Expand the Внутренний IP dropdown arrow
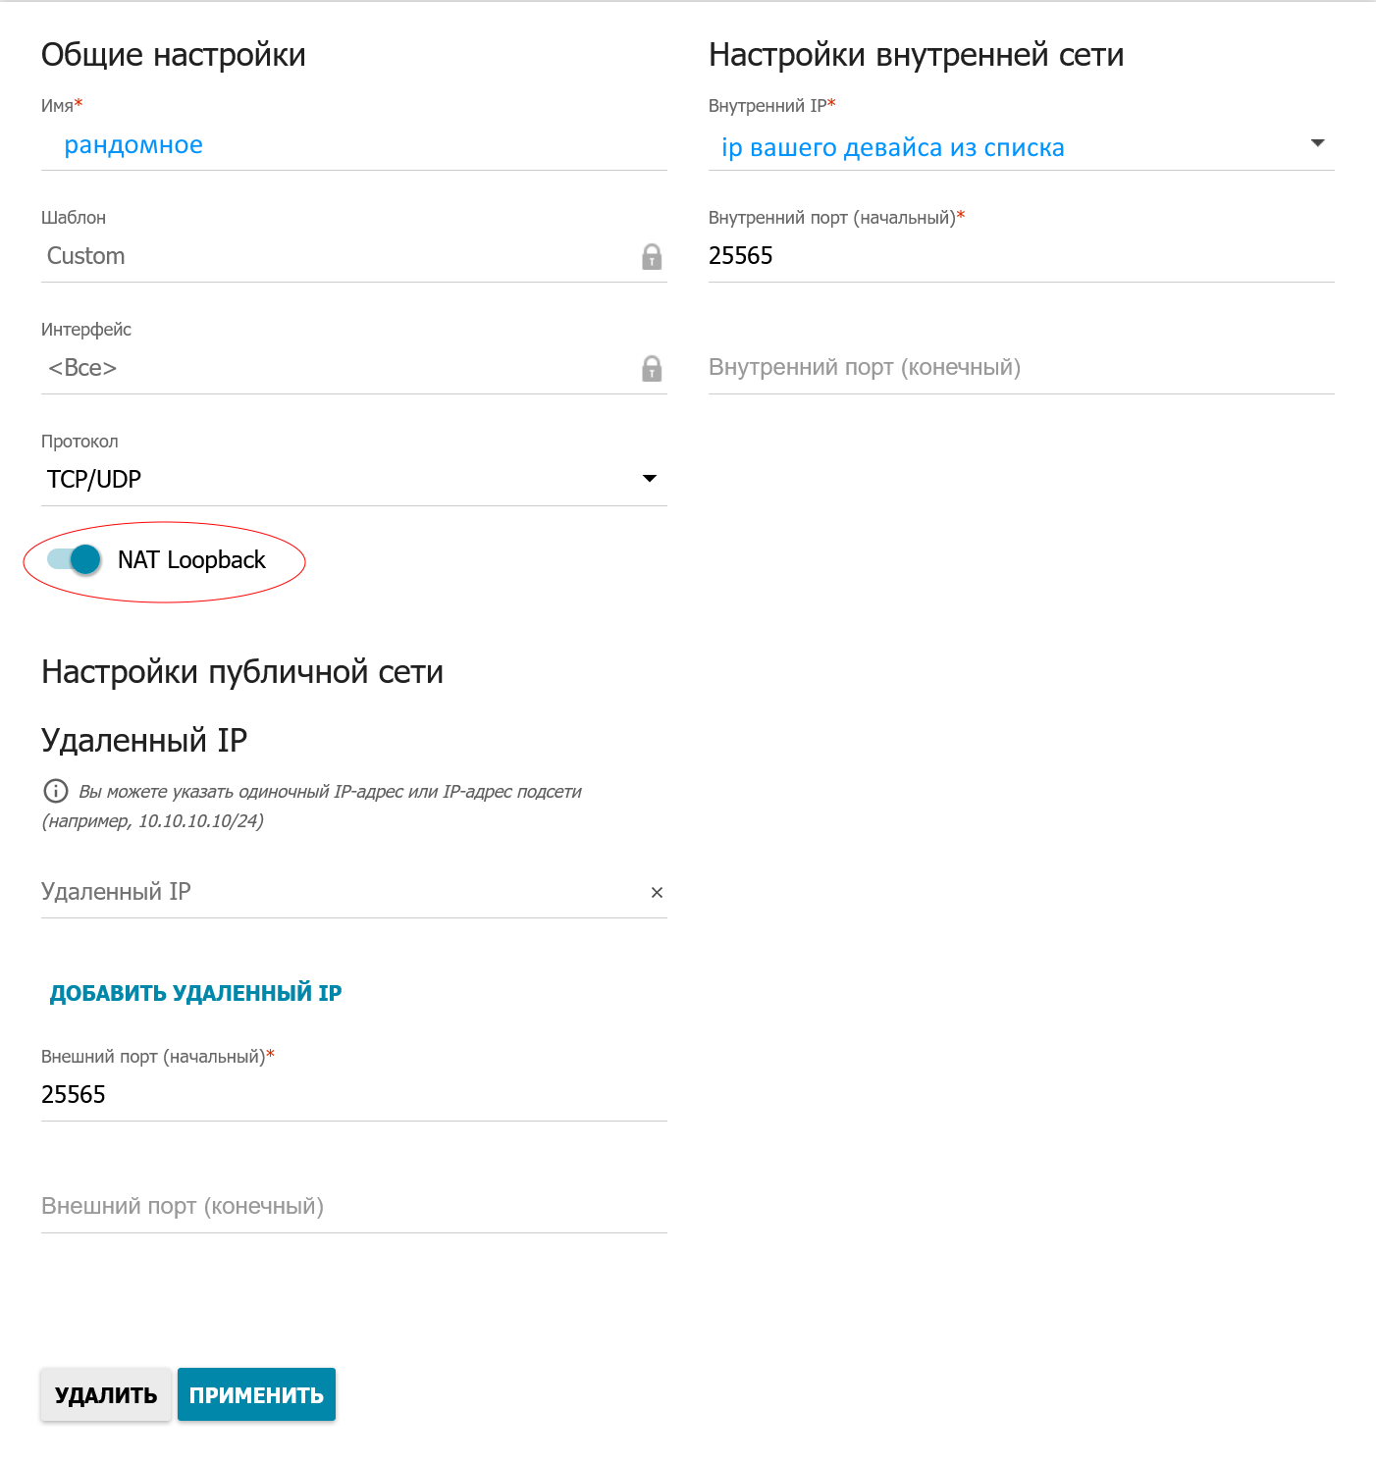Screen dimensions: 1376x1463 coord(1318,143)
